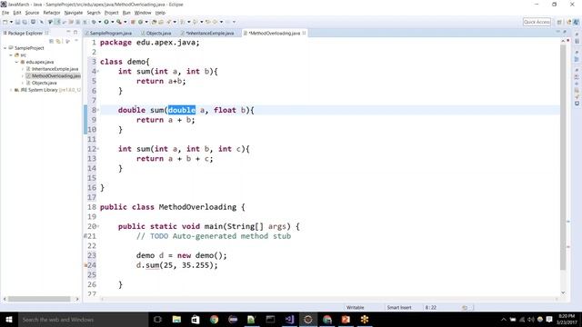Click error marker on line 24
Image resolution: width=582 pixels, height=327 pixels.
click(85, 265)
